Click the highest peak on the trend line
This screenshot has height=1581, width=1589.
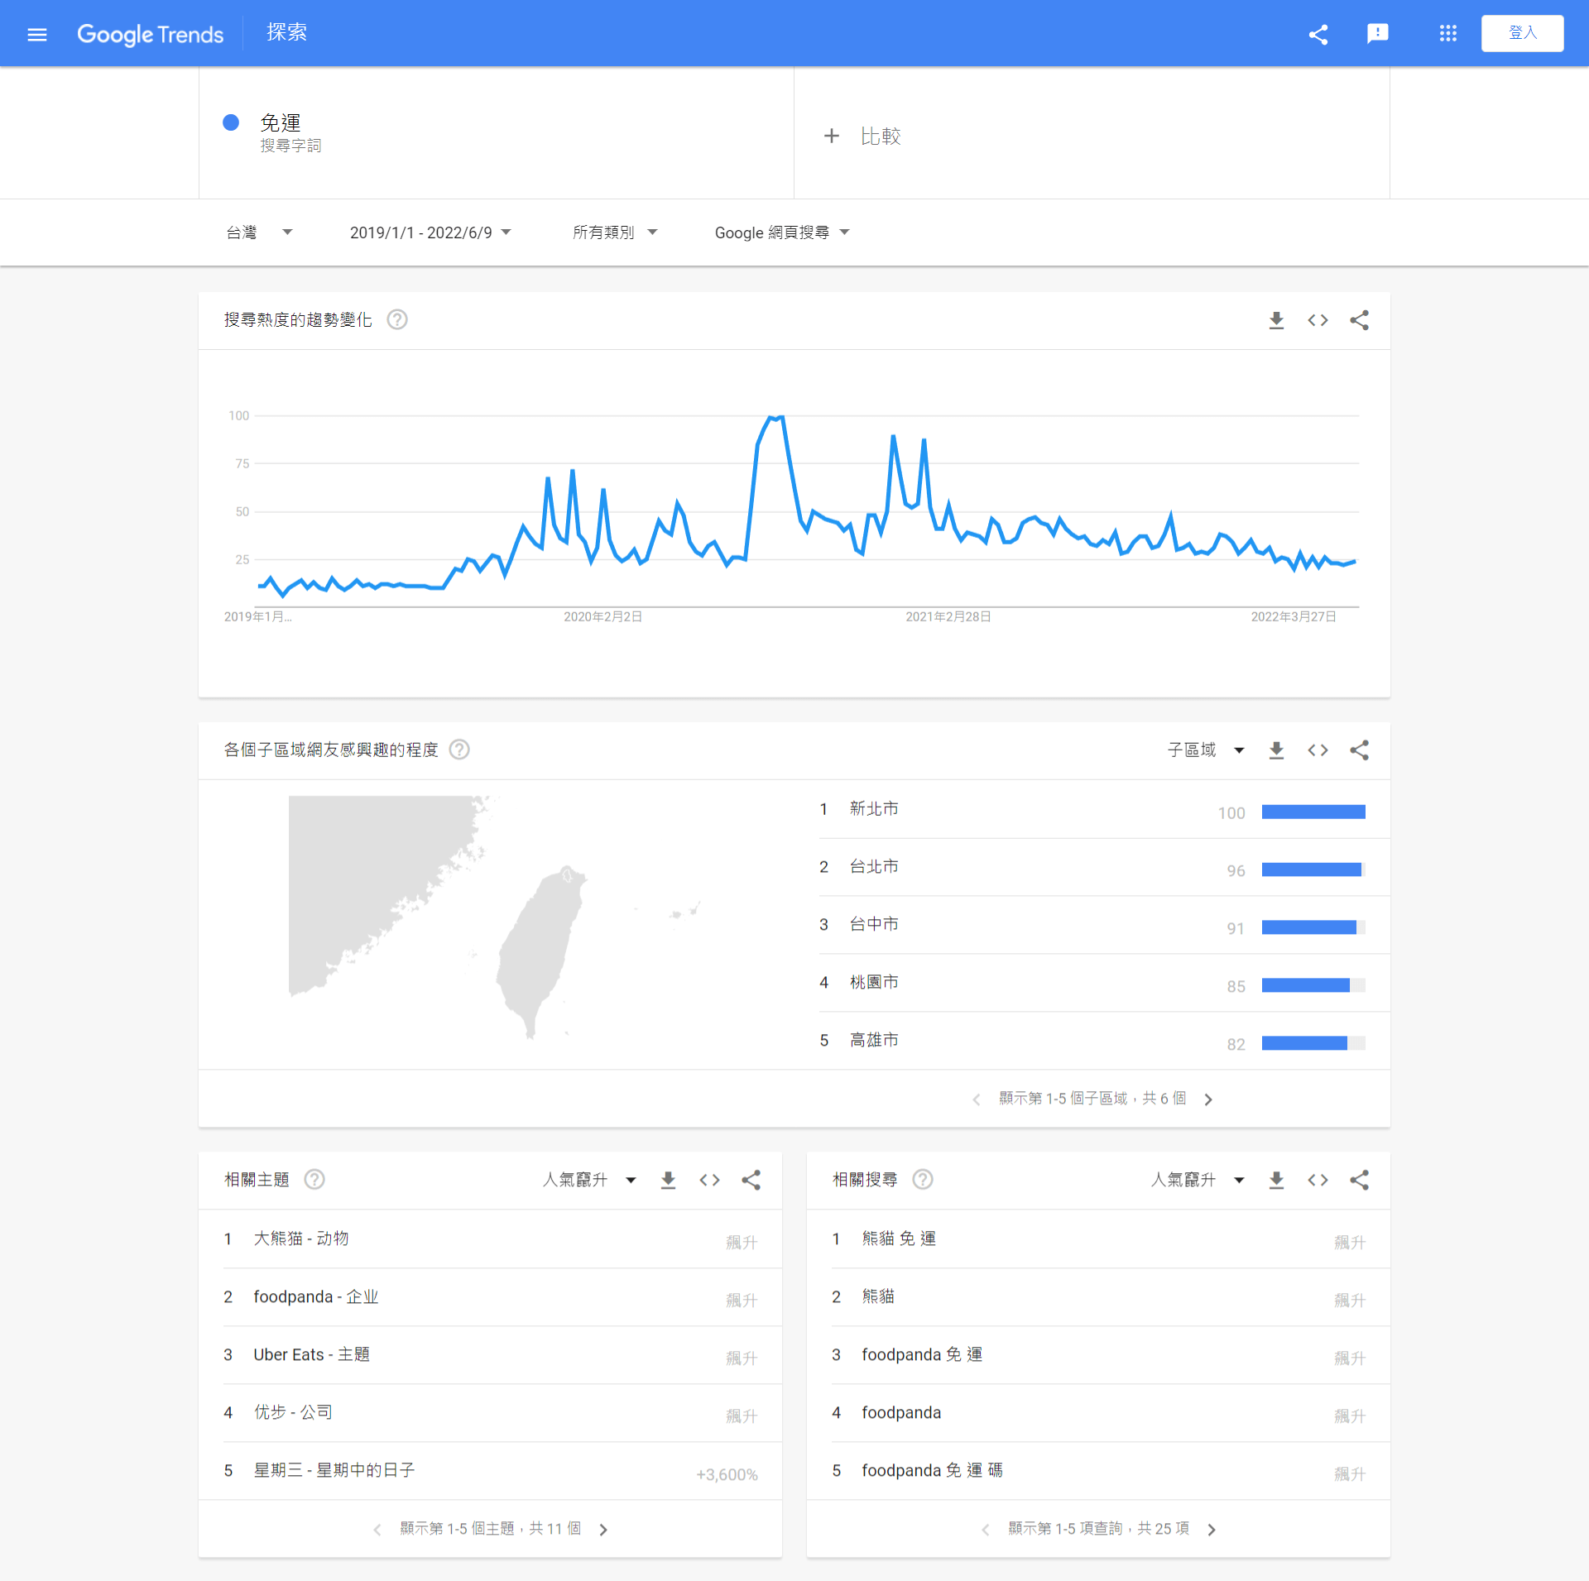(x=781, y=417)
